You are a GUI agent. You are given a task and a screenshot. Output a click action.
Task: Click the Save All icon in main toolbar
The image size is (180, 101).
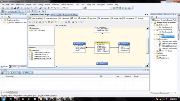(18, 8)
